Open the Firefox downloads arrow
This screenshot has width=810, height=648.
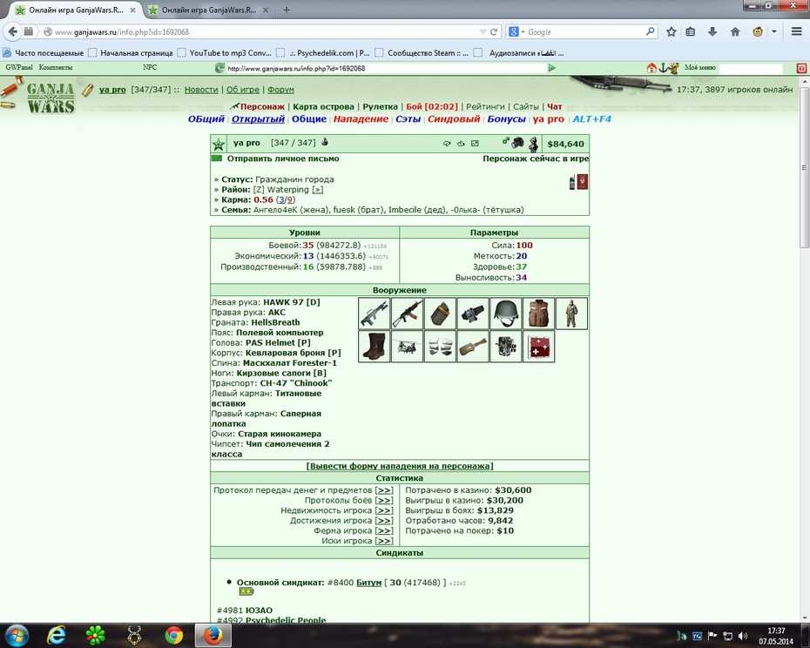point(712,31)
